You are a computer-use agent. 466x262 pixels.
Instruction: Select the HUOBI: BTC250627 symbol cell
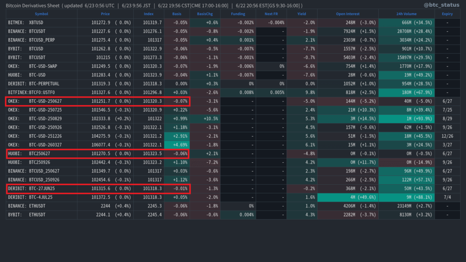41,154
